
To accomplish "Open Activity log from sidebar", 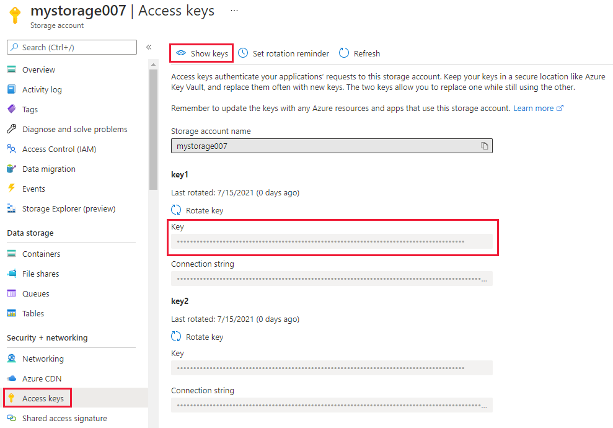I will [42, 89].
